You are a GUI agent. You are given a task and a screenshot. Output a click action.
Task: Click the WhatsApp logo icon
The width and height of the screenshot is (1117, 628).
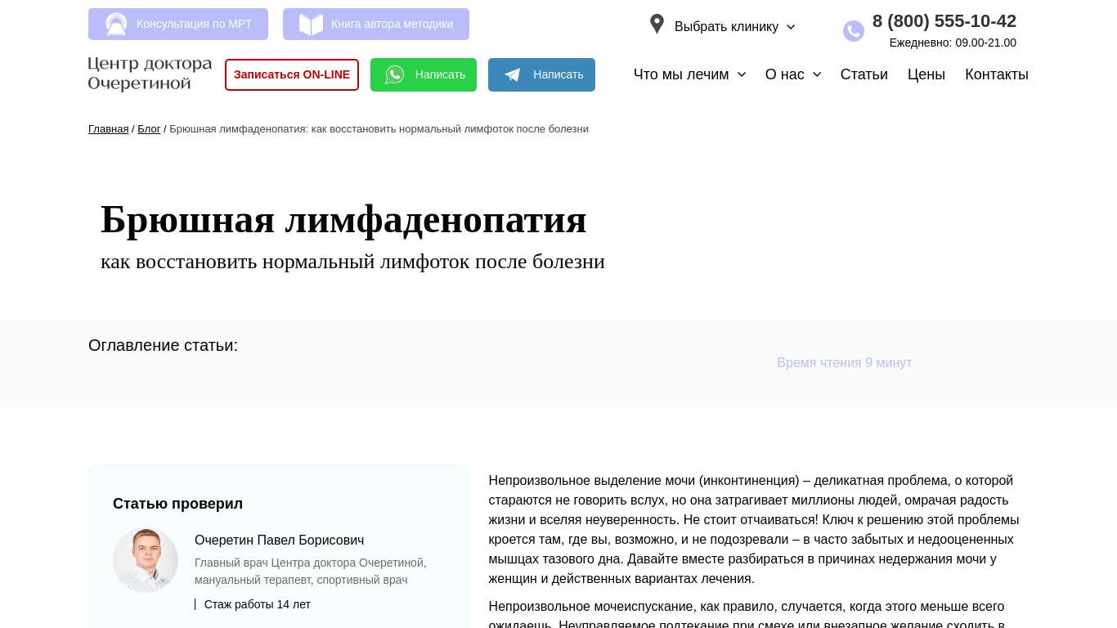(x=395, y=75)
